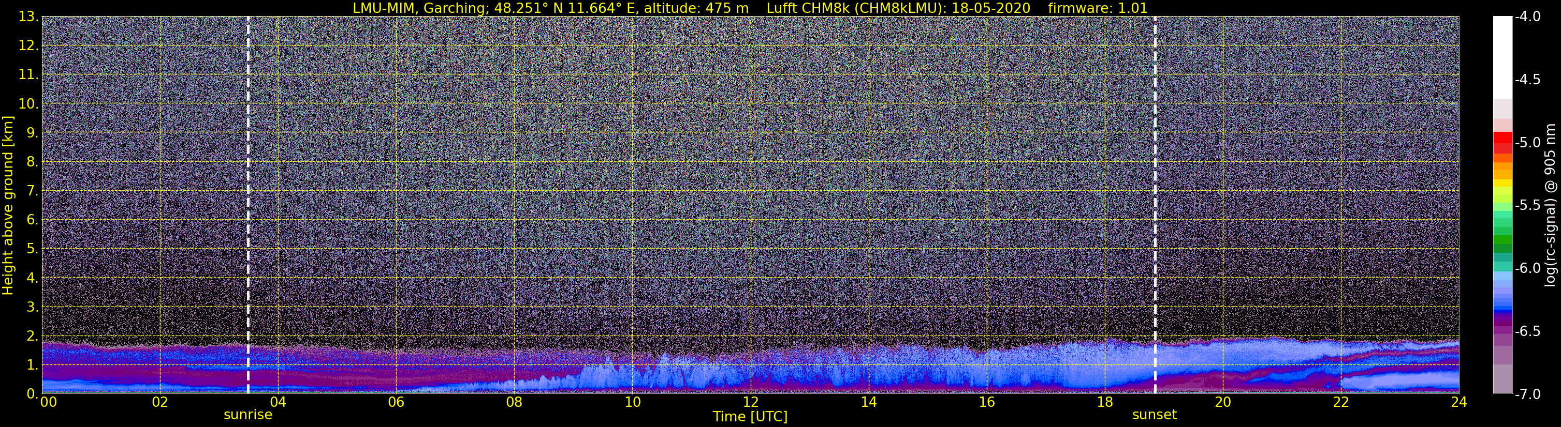Click time axis tick label 16

(986, 402)
